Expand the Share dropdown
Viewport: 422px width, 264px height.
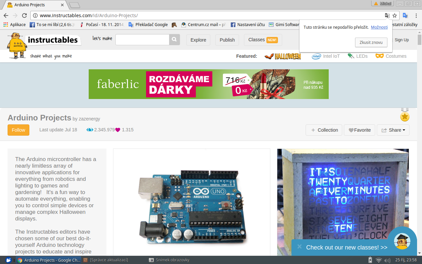click(x=393, y=130)
